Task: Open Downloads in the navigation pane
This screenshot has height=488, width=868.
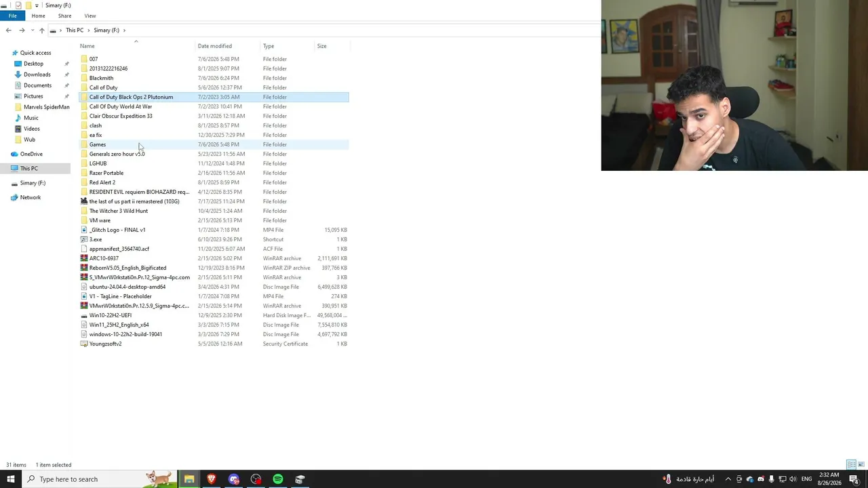Action: 37,75
